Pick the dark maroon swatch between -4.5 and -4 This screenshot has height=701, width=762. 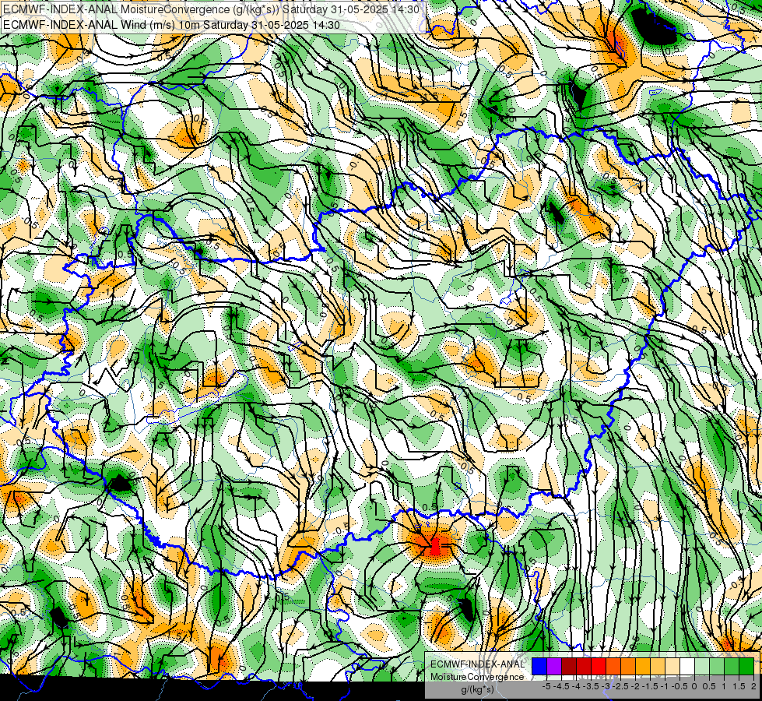569,666
